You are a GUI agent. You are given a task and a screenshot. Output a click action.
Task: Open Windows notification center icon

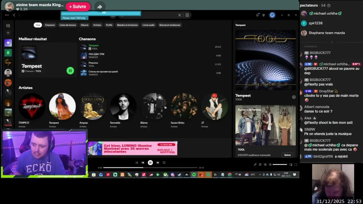[295, 175]
